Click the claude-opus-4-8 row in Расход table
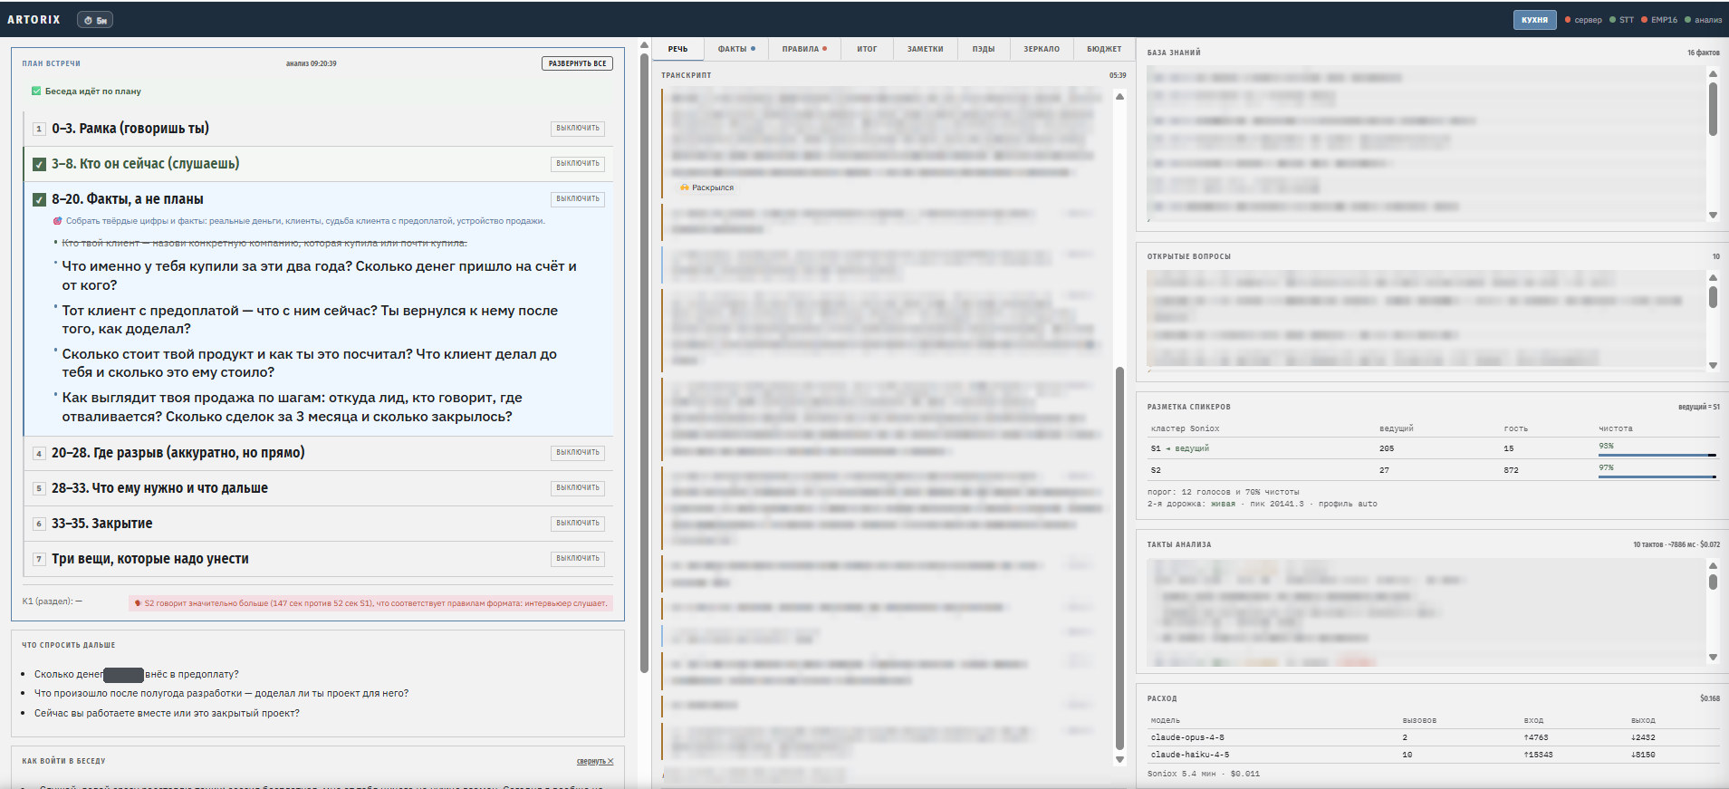1729x789 pixels. pos(1433,737)
